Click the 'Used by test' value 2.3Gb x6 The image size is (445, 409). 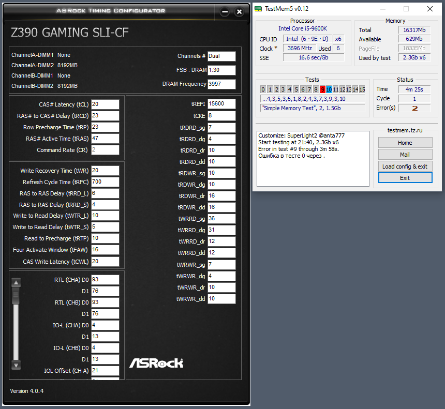(x=414, y=57)
